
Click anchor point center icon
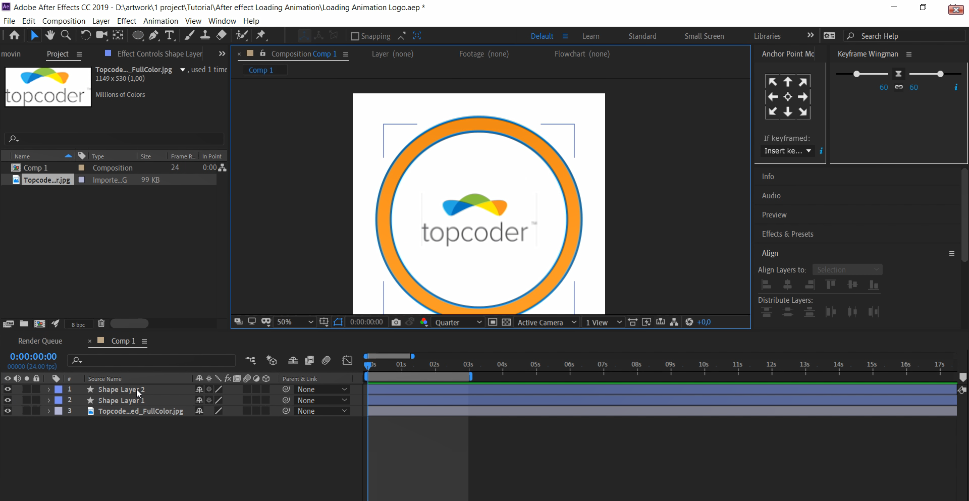click(788, 97)
